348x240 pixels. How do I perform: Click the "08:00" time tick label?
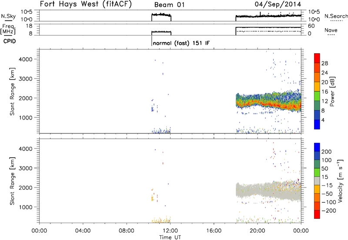pos(127,231)
